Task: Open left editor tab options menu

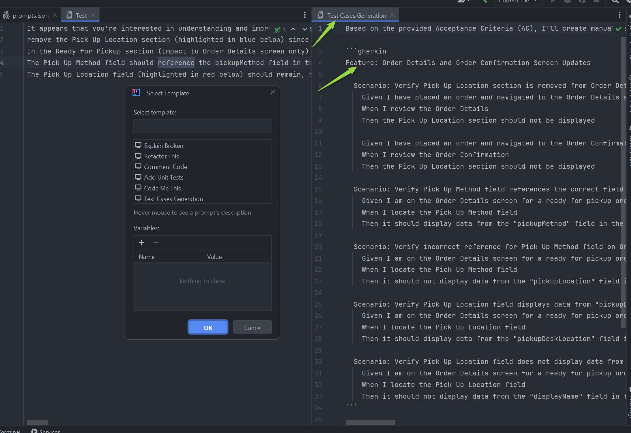Action: click(305, 15)
